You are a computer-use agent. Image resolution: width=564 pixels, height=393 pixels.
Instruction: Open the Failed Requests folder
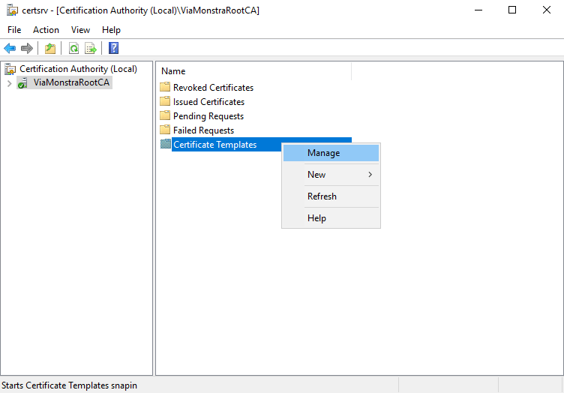[x=203, y=130]
